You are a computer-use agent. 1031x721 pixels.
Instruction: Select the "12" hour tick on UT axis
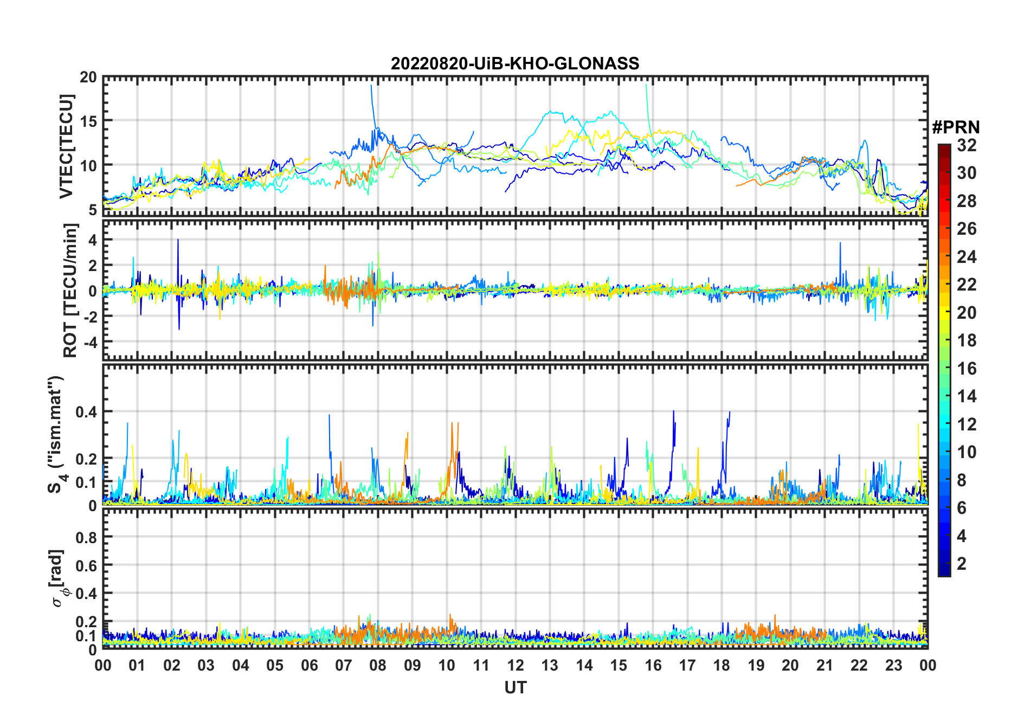[515, 665]
